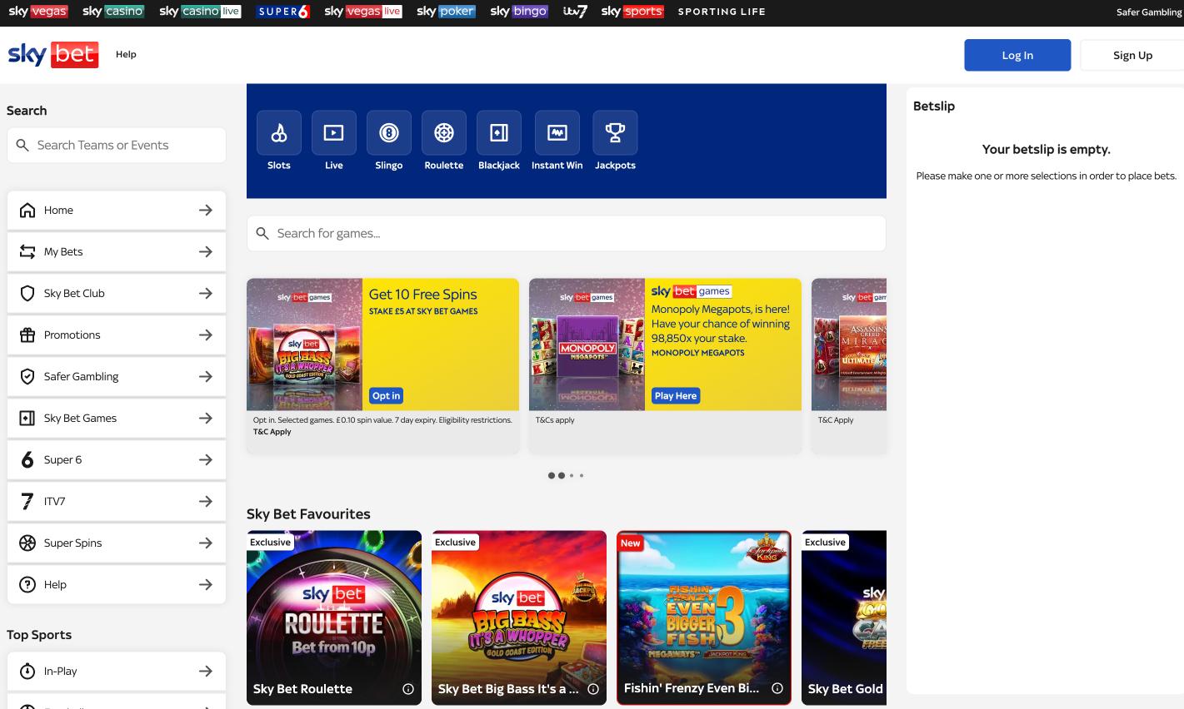This screenshot has width=1184, height=709.
Task: Click the Search for games field
Action: (566, 233)
